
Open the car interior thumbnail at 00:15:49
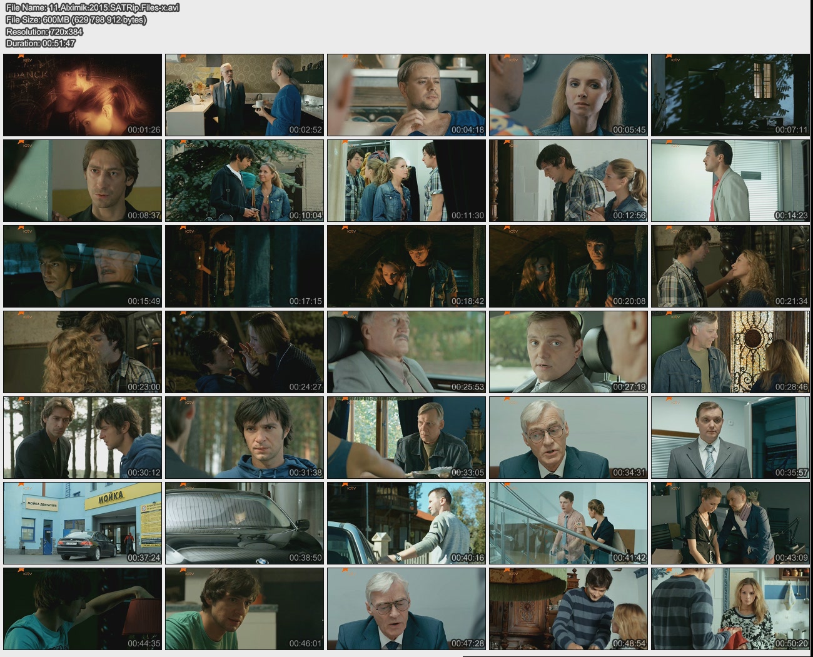point(82,266)
